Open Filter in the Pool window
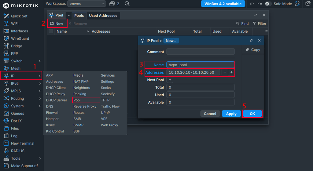 (x=259, y=24)
